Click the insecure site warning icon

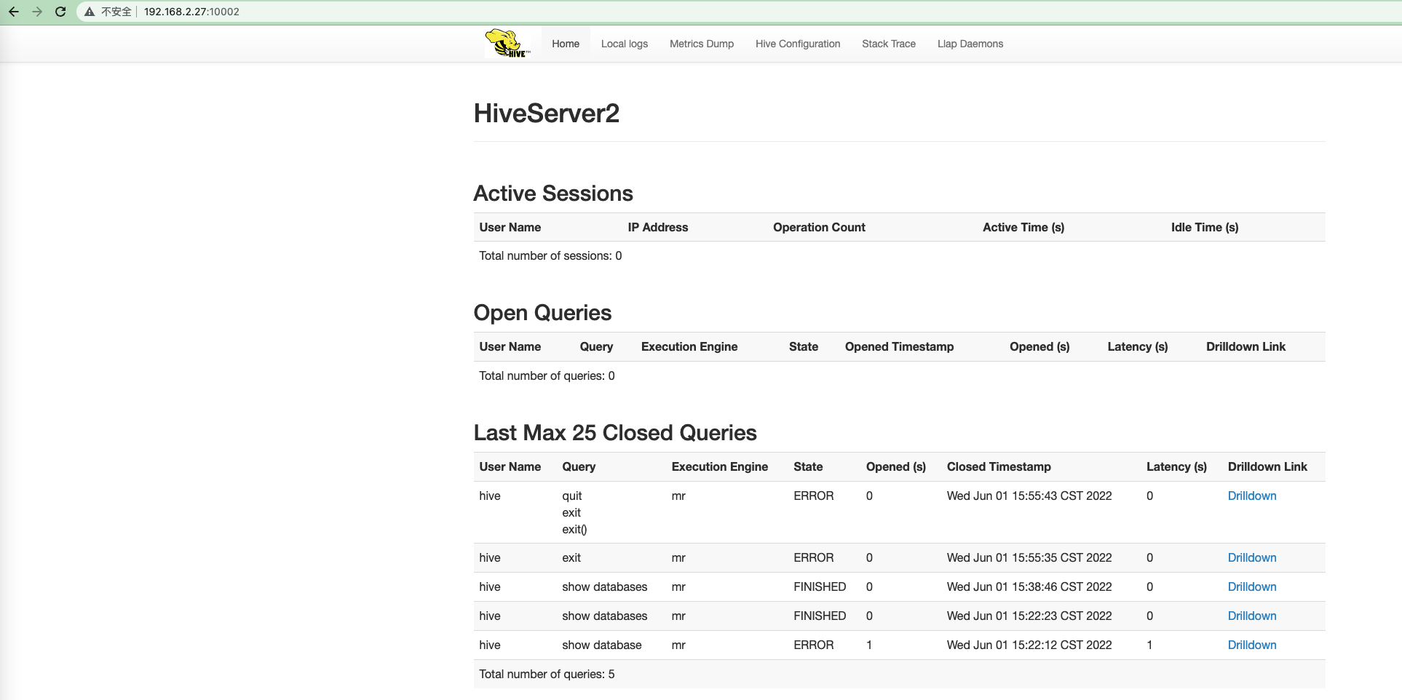tap(90, 12)
